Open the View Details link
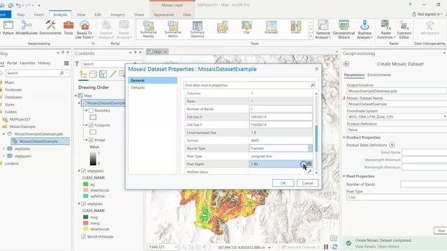447x251 pixels. coord(365,246)
